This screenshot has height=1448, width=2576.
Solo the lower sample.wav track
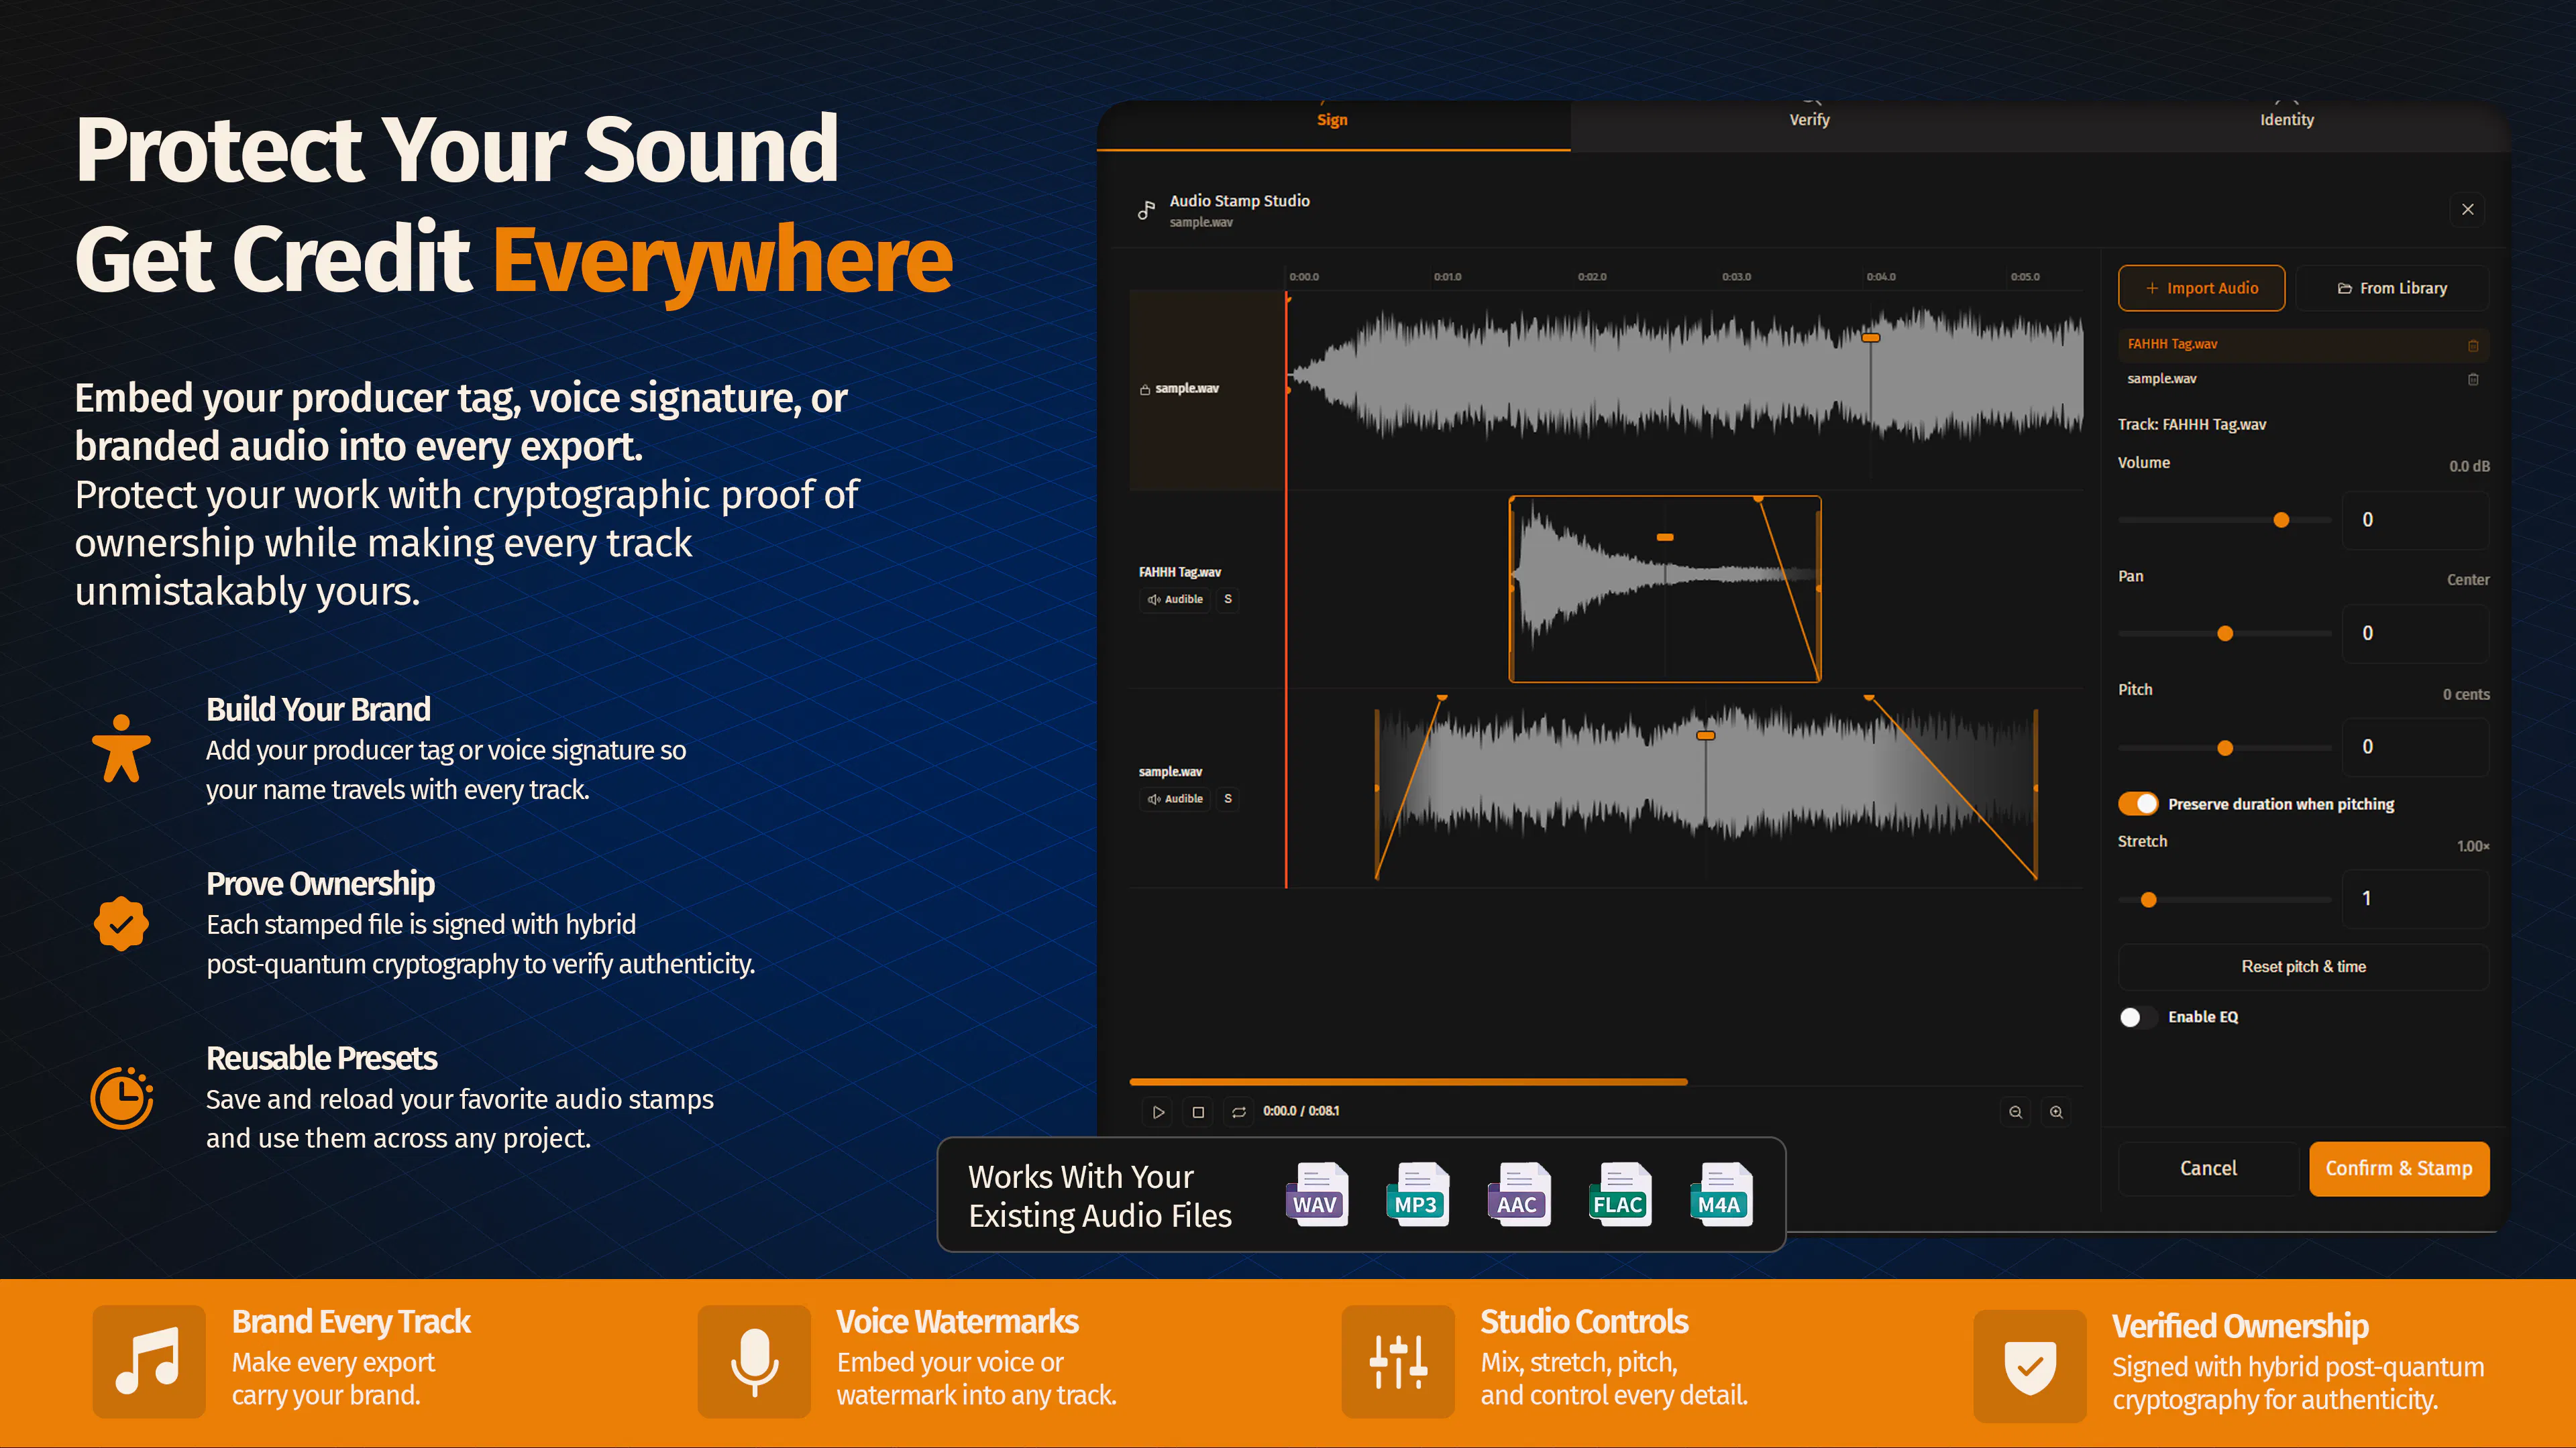1228,798
